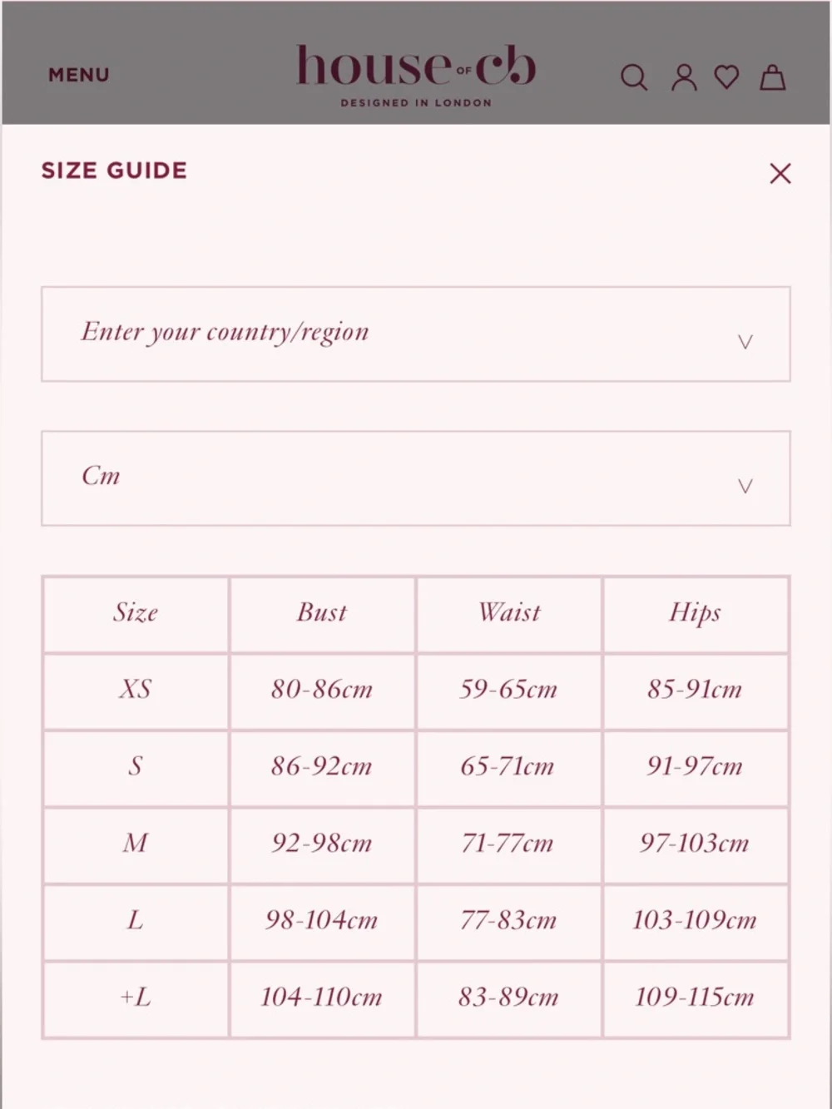Open the wishlist heart icon
Screen dimensions: 832x1109
pyautogui.click(x=727, y=77)
